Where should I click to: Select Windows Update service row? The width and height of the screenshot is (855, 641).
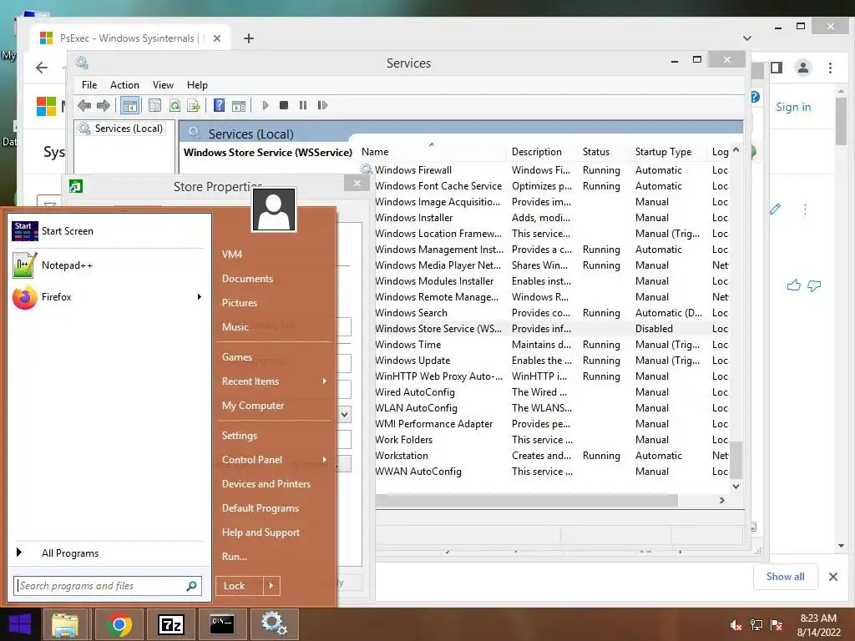(x=552, y=361)
